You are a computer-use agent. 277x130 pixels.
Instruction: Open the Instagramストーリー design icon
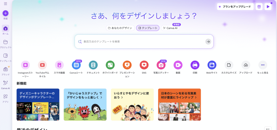[x=25, y=65]
